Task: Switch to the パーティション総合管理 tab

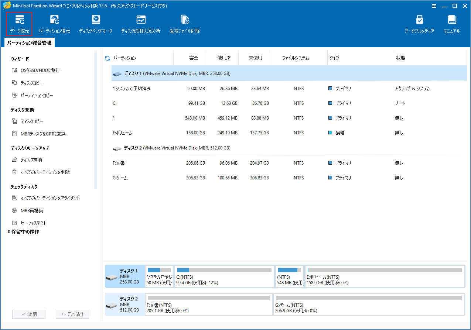Action: click(29, 42)
